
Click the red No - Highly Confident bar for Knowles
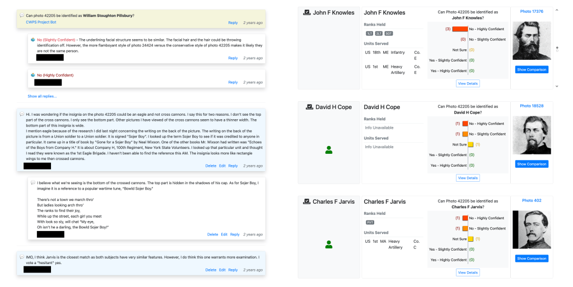pyautogui.click(x=459, y=29)
